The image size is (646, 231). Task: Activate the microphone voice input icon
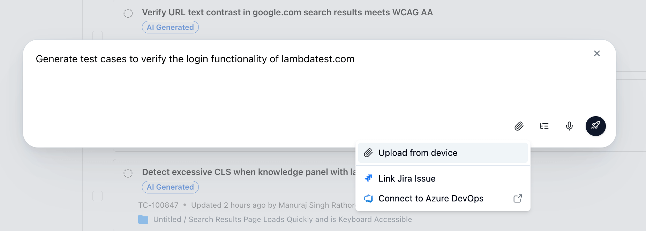pyautogui.click(x=569, y=126)
